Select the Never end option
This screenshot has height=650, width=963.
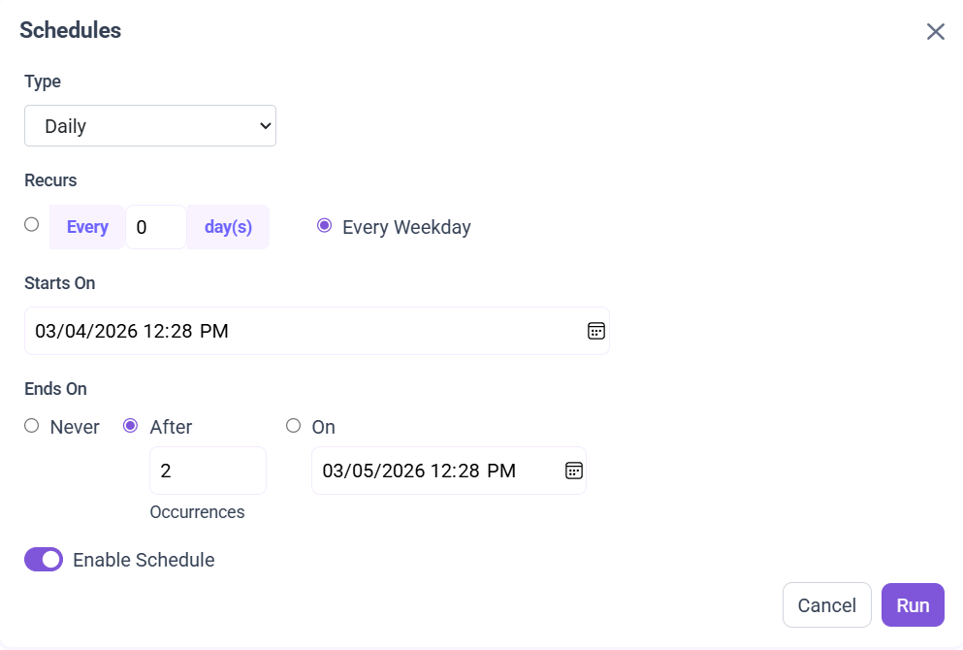point(31,426)
